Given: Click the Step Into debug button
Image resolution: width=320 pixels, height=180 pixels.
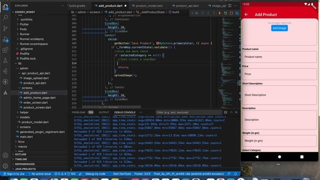Looking at the screenshot, I should [x=208, y=13].
